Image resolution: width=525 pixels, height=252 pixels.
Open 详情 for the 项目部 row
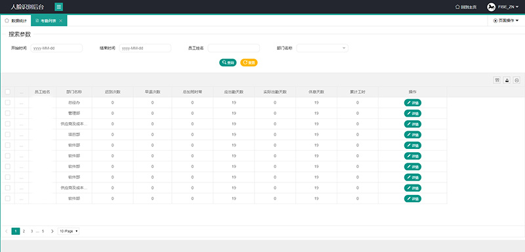pos(413,135)
